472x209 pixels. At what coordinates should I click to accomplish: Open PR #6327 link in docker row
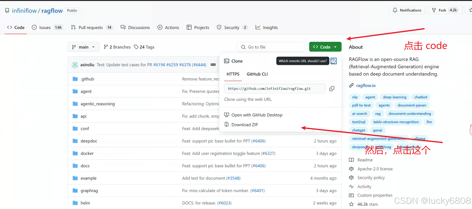point(268,153)
